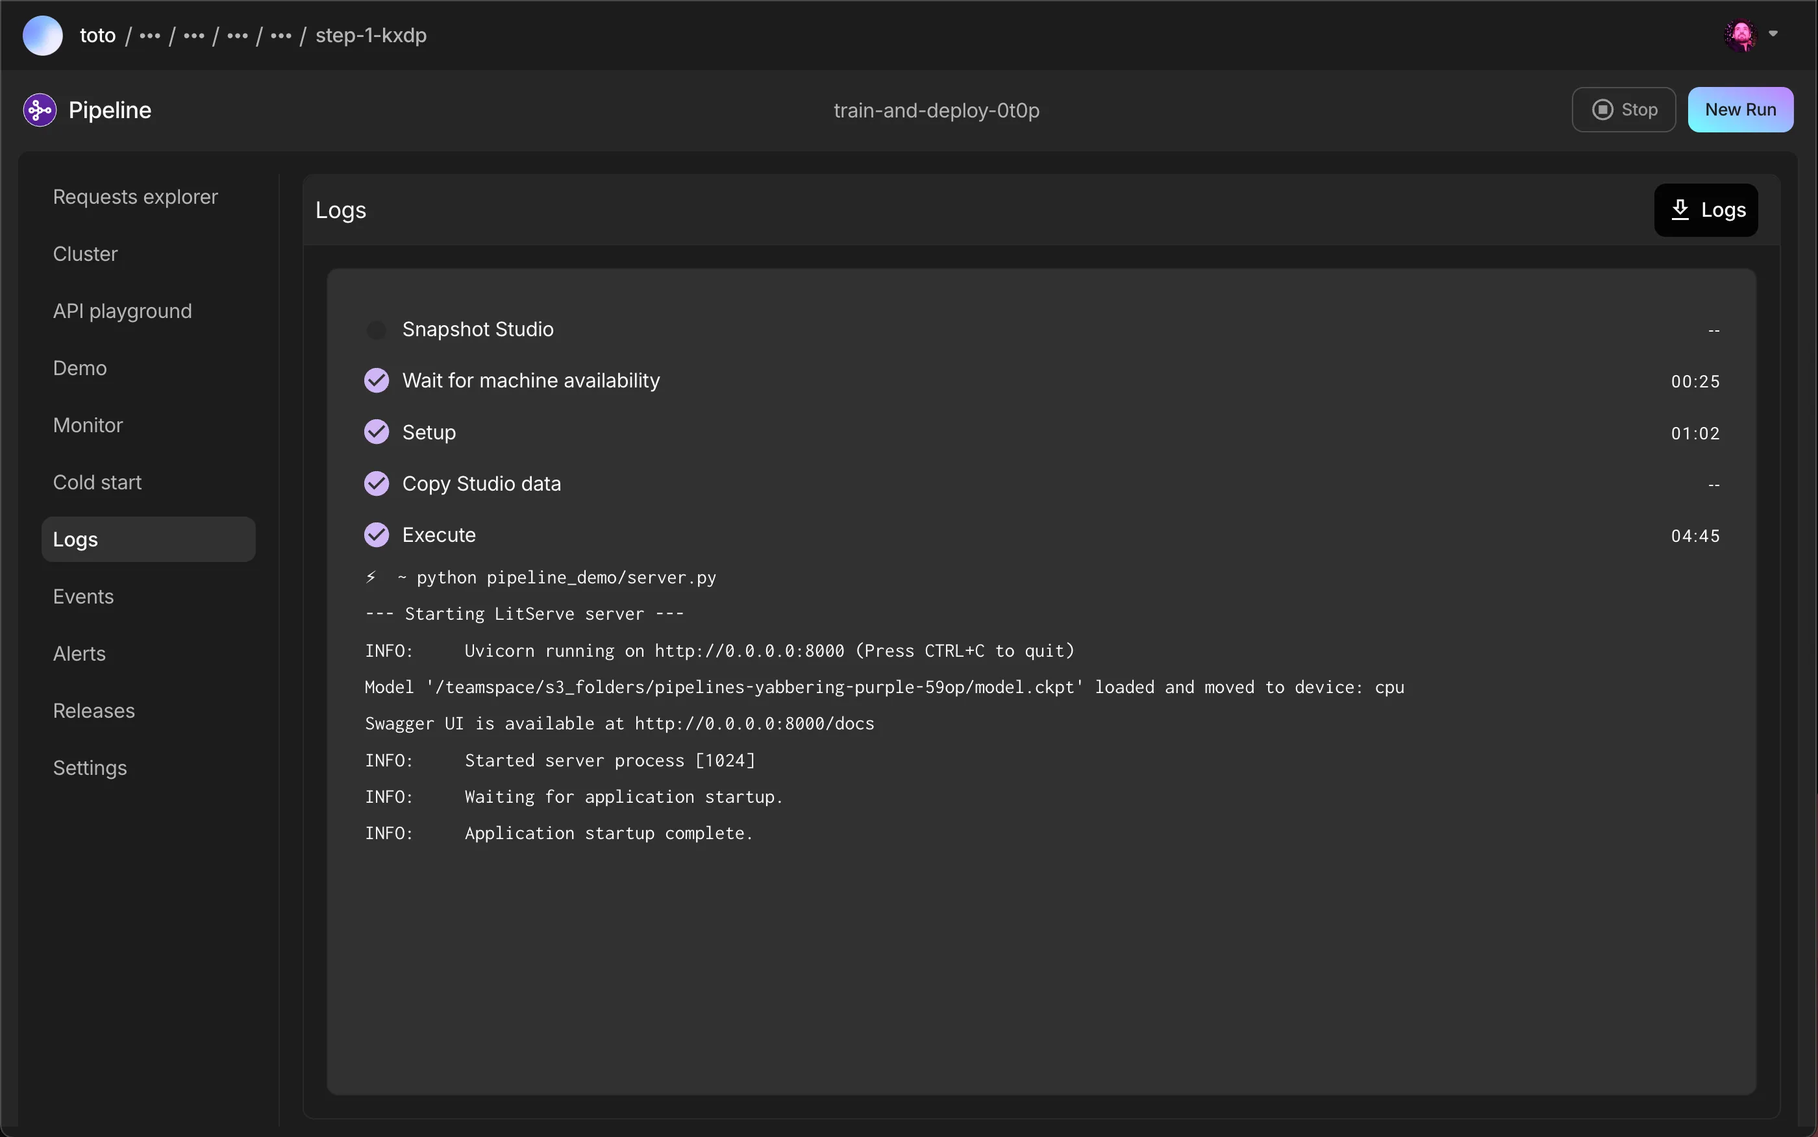
Task: Click the Logs panel heading
Action: tap(341, 210)
